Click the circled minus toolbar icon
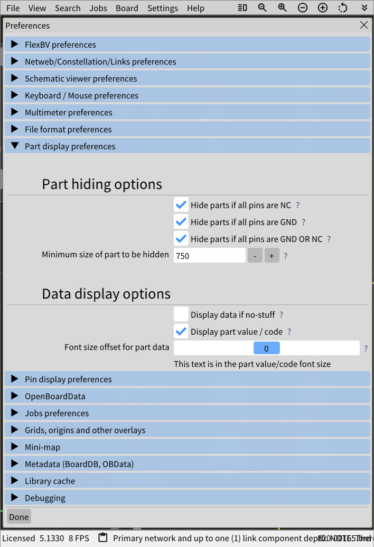The image size is (374, 547). [x=303, y=8]
